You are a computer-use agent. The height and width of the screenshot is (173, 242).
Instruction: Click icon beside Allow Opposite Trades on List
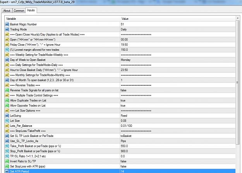pos(7,106)
